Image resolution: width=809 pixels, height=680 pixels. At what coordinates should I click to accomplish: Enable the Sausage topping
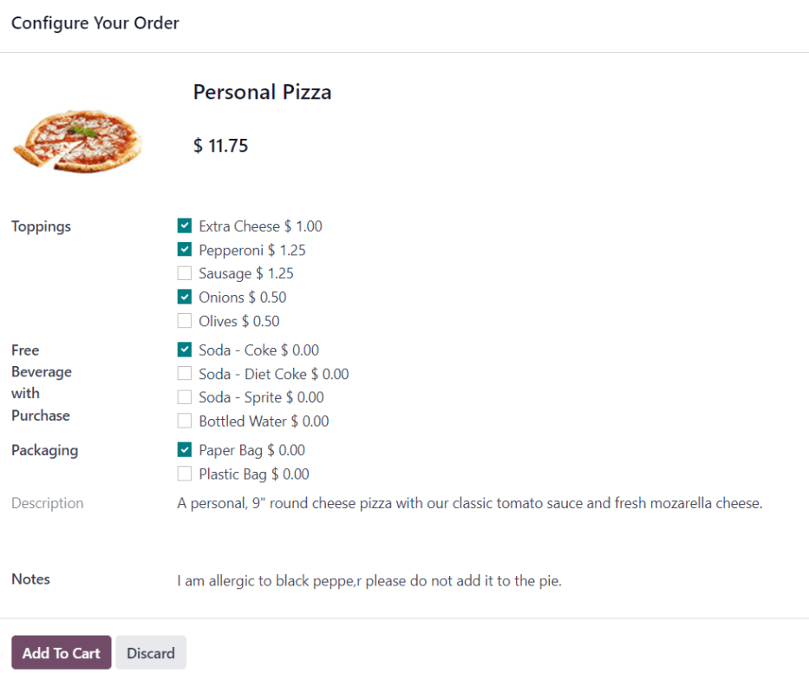[184, 273]
